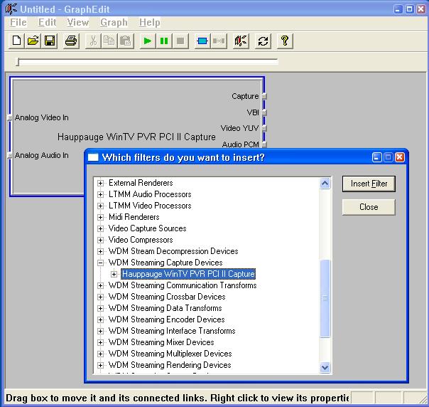Click the Close button in filter dialog

[369, 207]
